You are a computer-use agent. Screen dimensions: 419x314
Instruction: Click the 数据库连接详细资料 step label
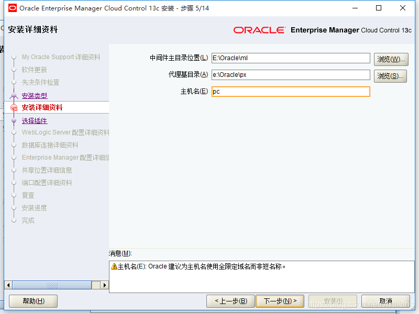(50, 145)
